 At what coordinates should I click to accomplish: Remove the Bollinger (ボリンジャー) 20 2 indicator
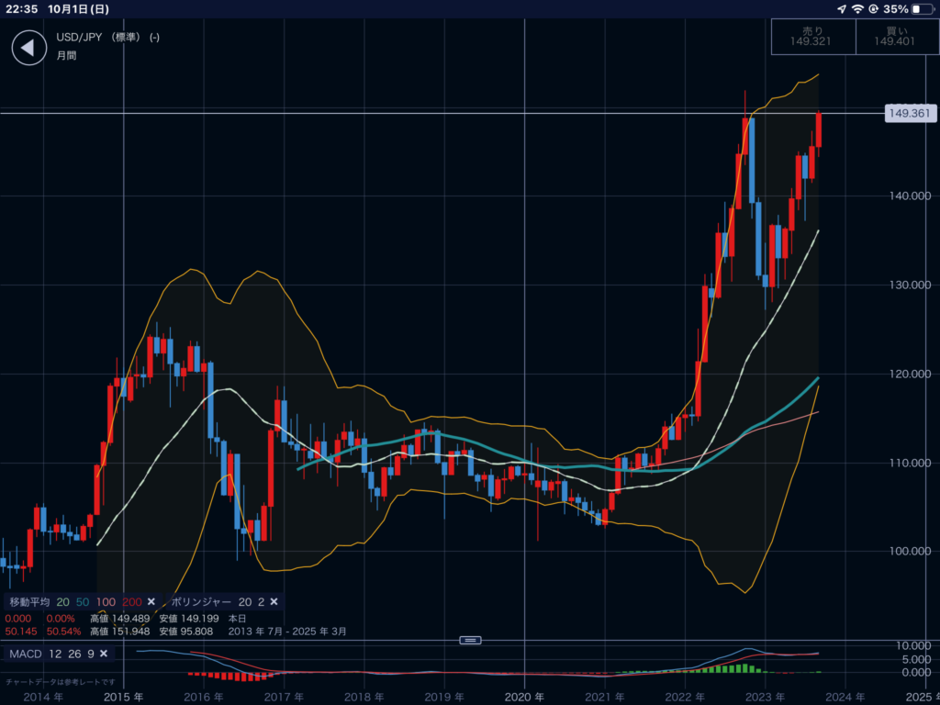click(274, 601)
